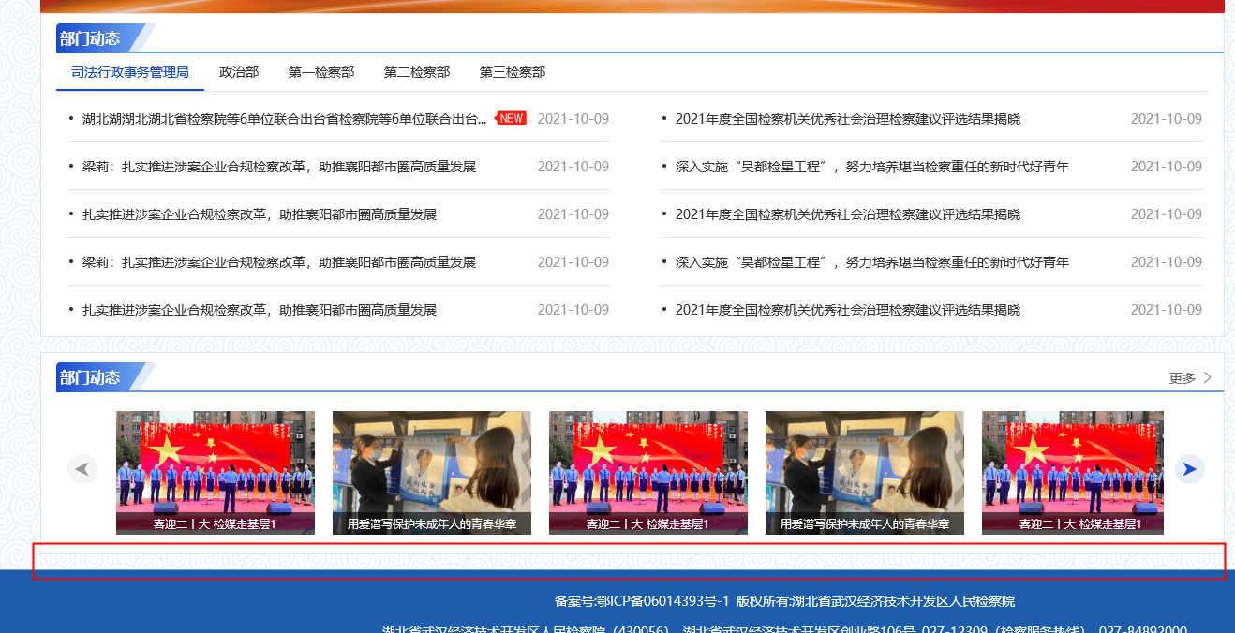This screenshot has width=1235, height=633.
Task: Click the 部门动态 heading beside 更多 link
Action: pyautogui.click(x=90, y=377)
